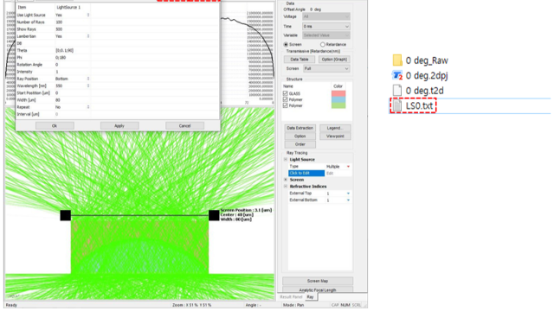
Task: Click the Apply button in dialog
Action: click(119, 126)
